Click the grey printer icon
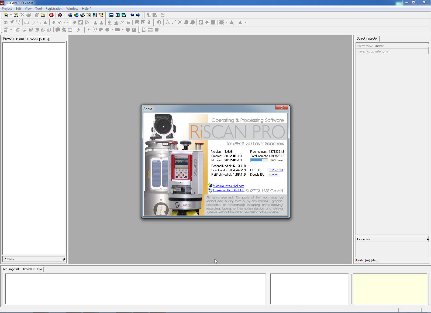Viewport: 431px width, 313px height. coord(29,15)
